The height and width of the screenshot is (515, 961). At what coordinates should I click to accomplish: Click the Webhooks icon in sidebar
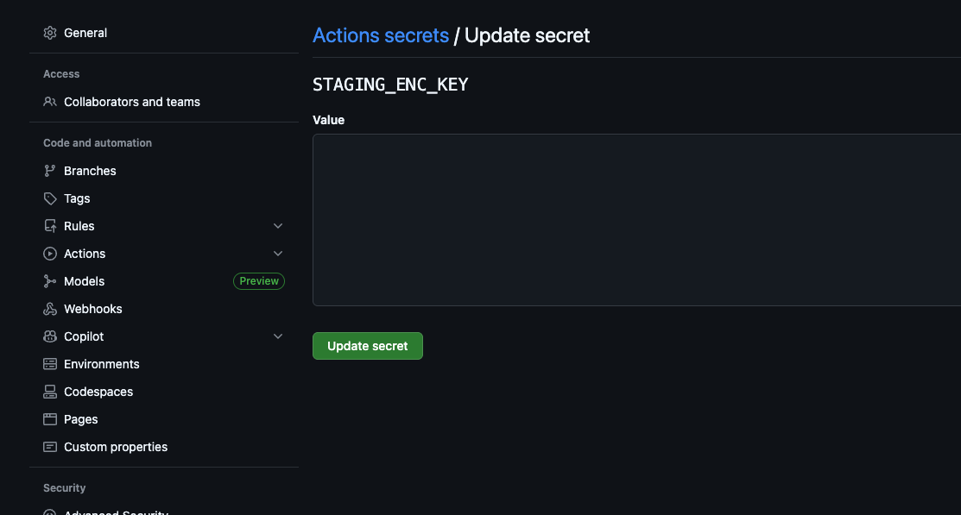tap(50, 309)
